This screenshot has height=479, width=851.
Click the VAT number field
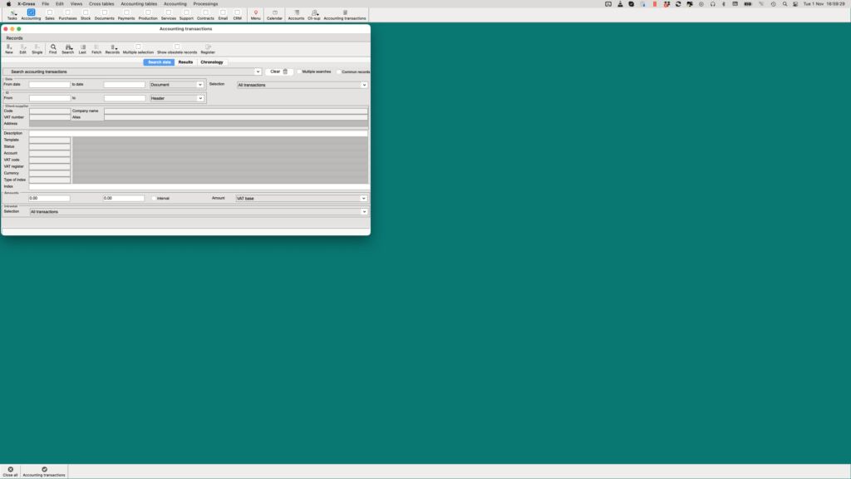[x=50, y=117]
